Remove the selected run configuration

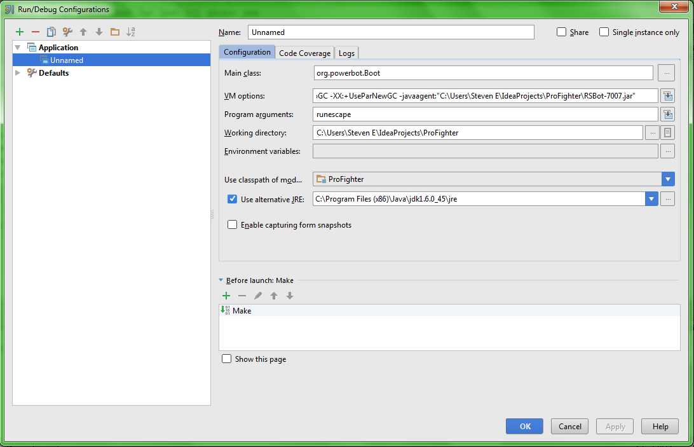36,31
